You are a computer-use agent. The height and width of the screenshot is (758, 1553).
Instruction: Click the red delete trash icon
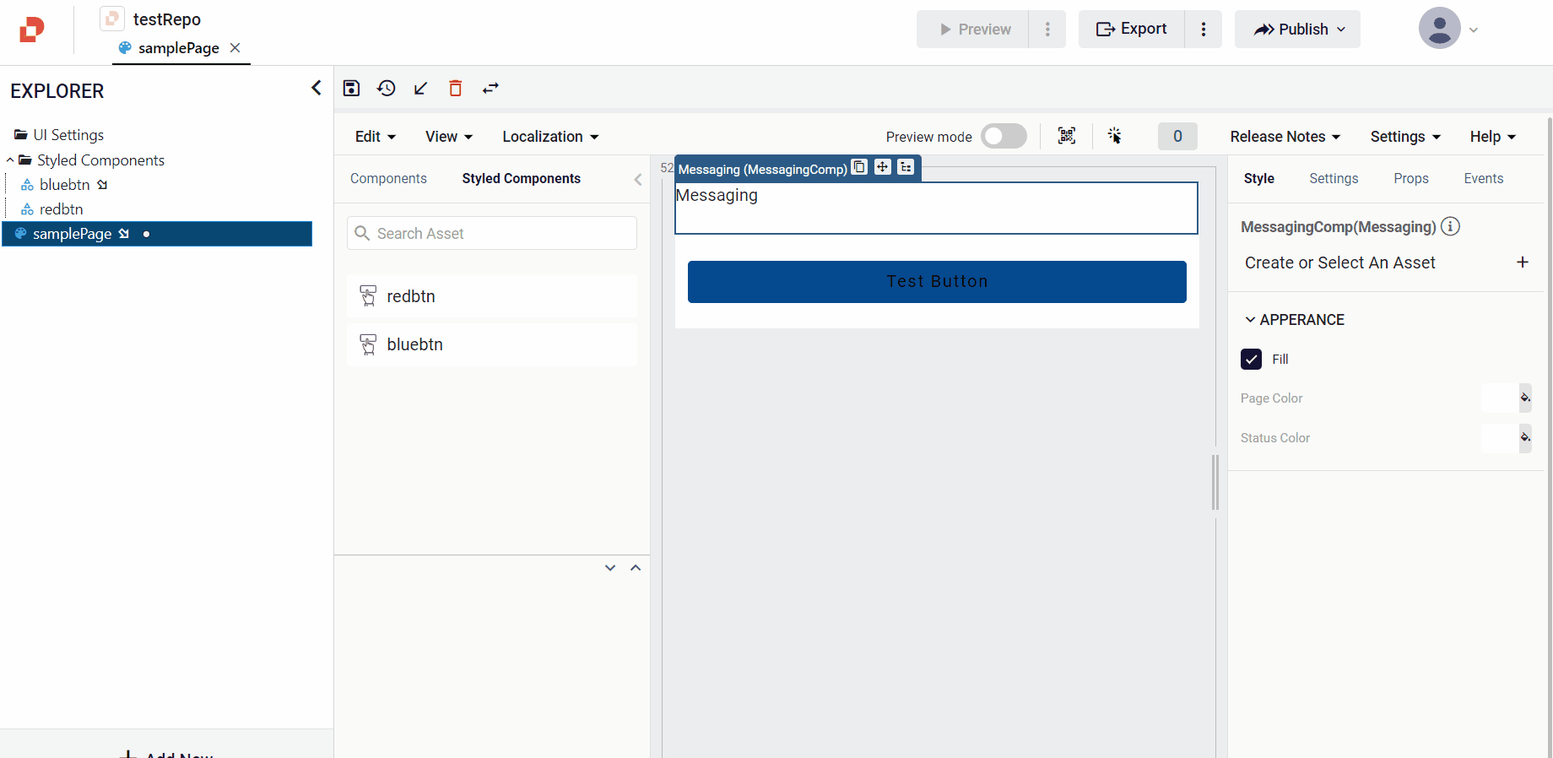456,88
